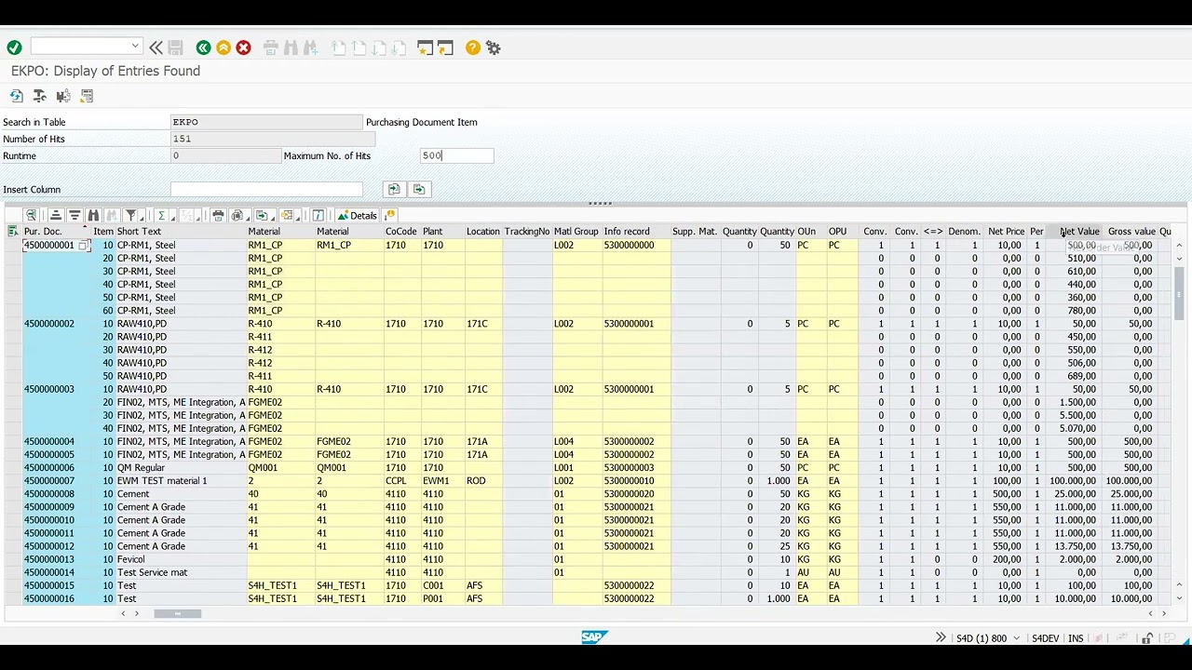This screenshot has width=1192, height=670.
Task: Click the Sort Descending icon in the grid toolbar
Action: pos(74,215)
